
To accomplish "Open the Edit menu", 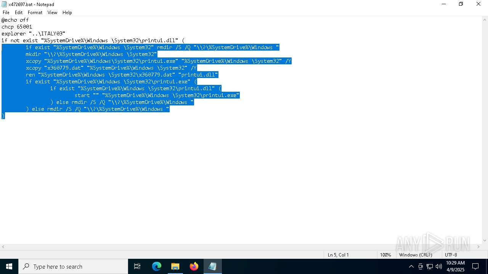I will (19, 13).
